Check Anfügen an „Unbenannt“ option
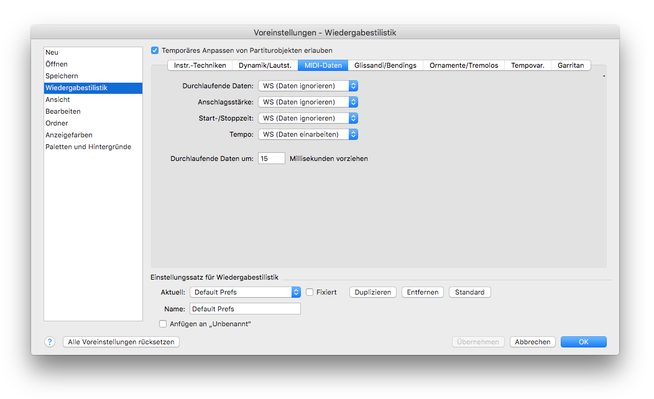The width and height of the screenshot is (654, 399). click(163, 324)
